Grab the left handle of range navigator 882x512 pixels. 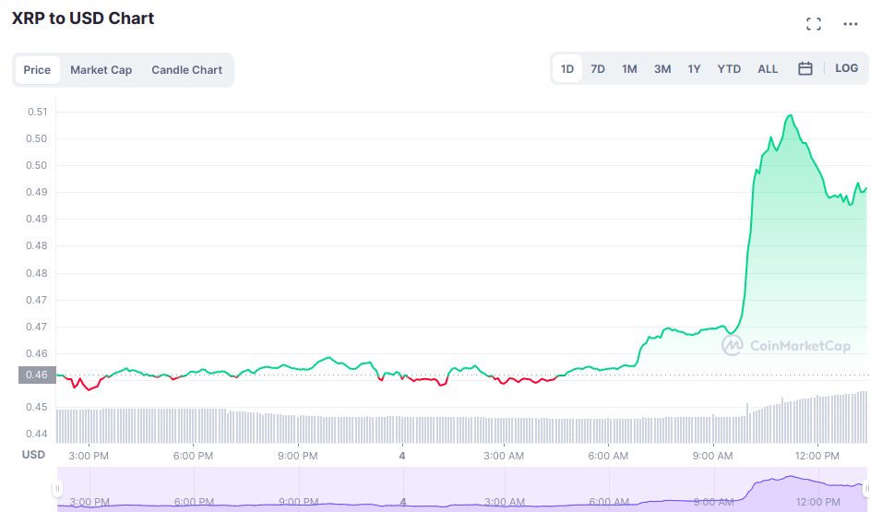click(x=57, y=488)
